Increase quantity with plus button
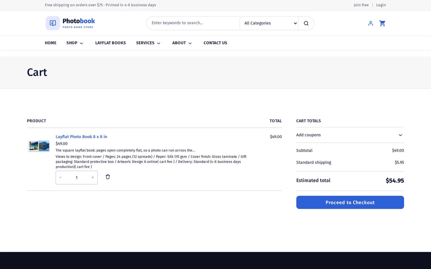The height and width of the screenshot is (269, 431). click(x=93, y=178)
